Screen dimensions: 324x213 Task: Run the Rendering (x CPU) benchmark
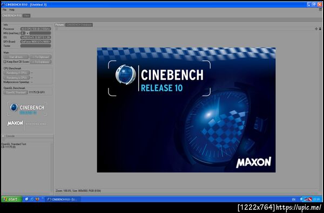coord(17,78)
